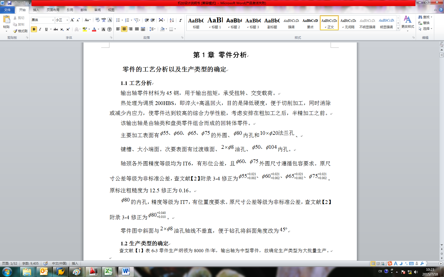Click the character border icon
444x277 pixels.
point(110,20)
